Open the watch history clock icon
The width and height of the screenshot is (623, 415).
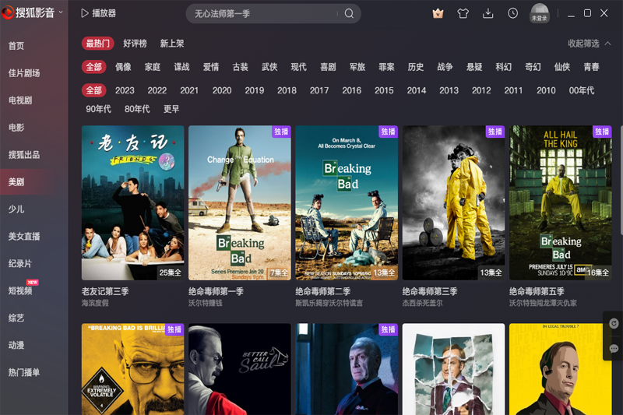[513, 13]
